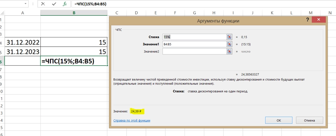Click the Значение2 argument label
Viewport: 336px width, 136px height.
click(x=151, y=52)
